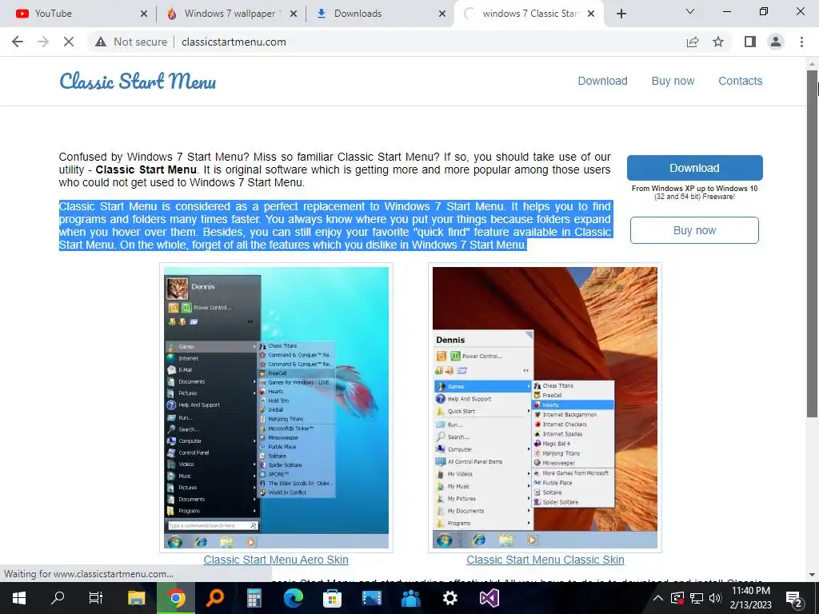Open the tab search chevron
Image resolution: width=819 pixels, height=614 pixels.
click(x=690, y=11)
